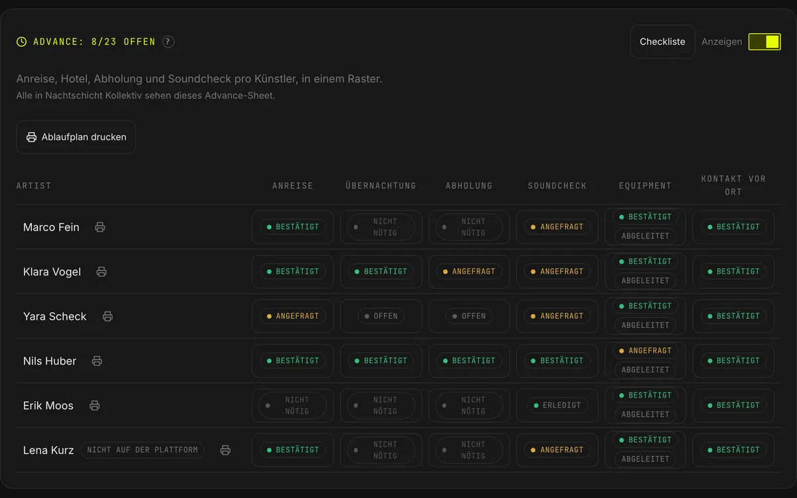
Task: Open Yara Scheck's Anreise Angefragt status
Action: [x=292, y=316]
